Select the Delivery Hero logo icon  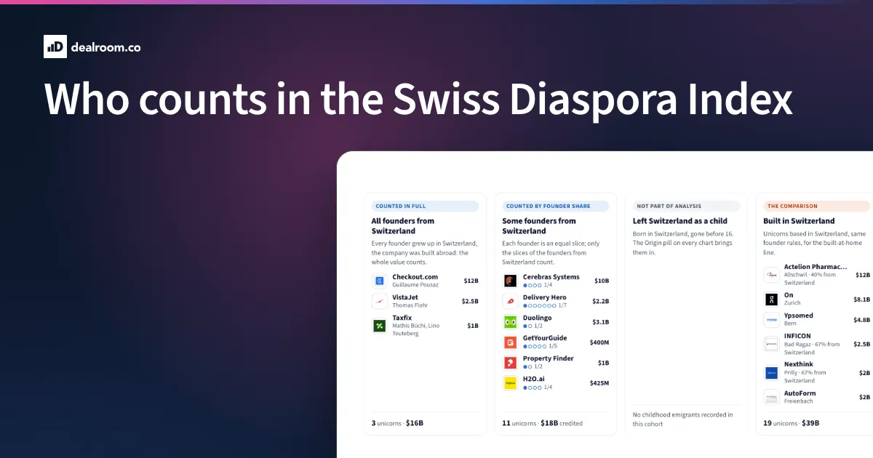[x=510, y=301]
